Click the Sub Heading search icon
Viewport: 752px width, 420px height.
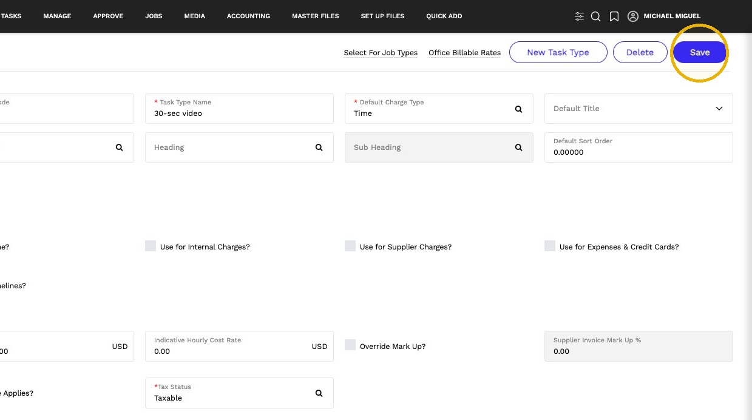coord(519,147)
